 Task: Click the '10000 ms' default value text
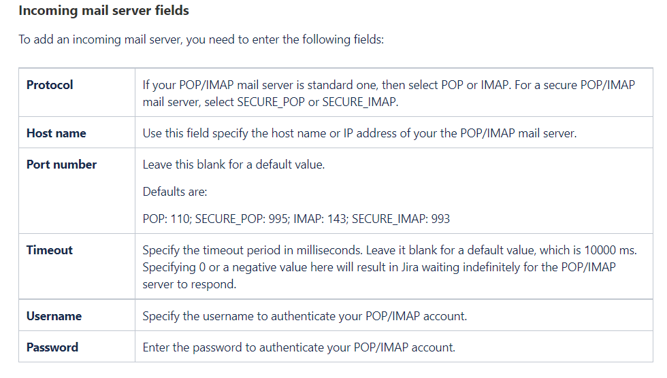(x=614, y=250)
